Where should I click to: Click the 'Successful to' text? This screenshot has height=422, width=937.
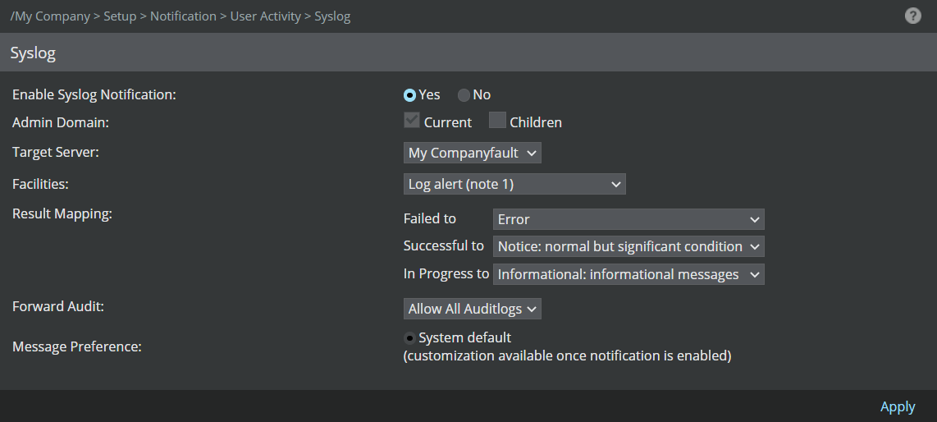443,245
